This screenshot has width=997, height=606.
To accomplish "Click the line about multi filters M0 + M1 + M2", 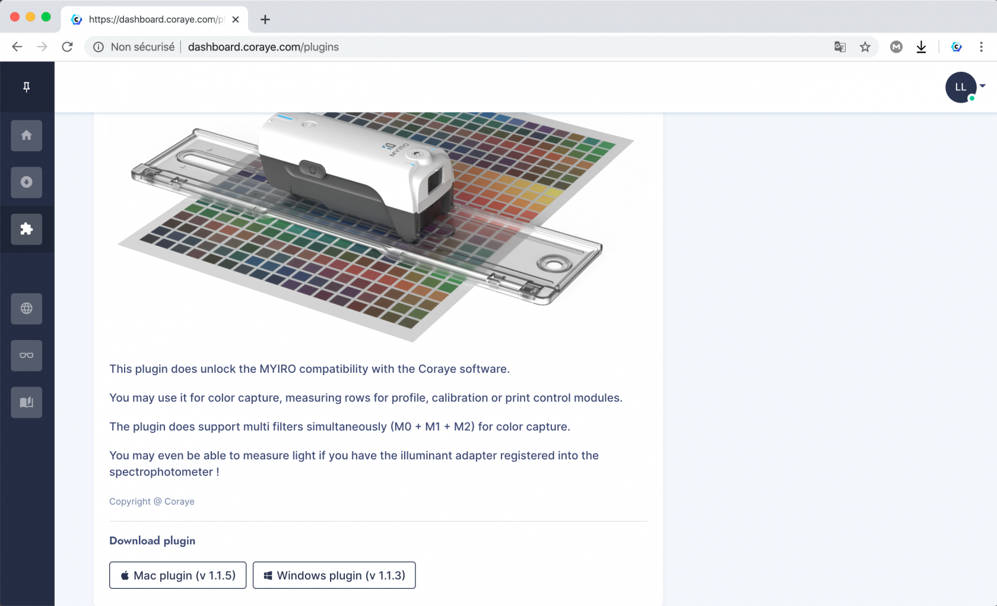I will 339,427.
